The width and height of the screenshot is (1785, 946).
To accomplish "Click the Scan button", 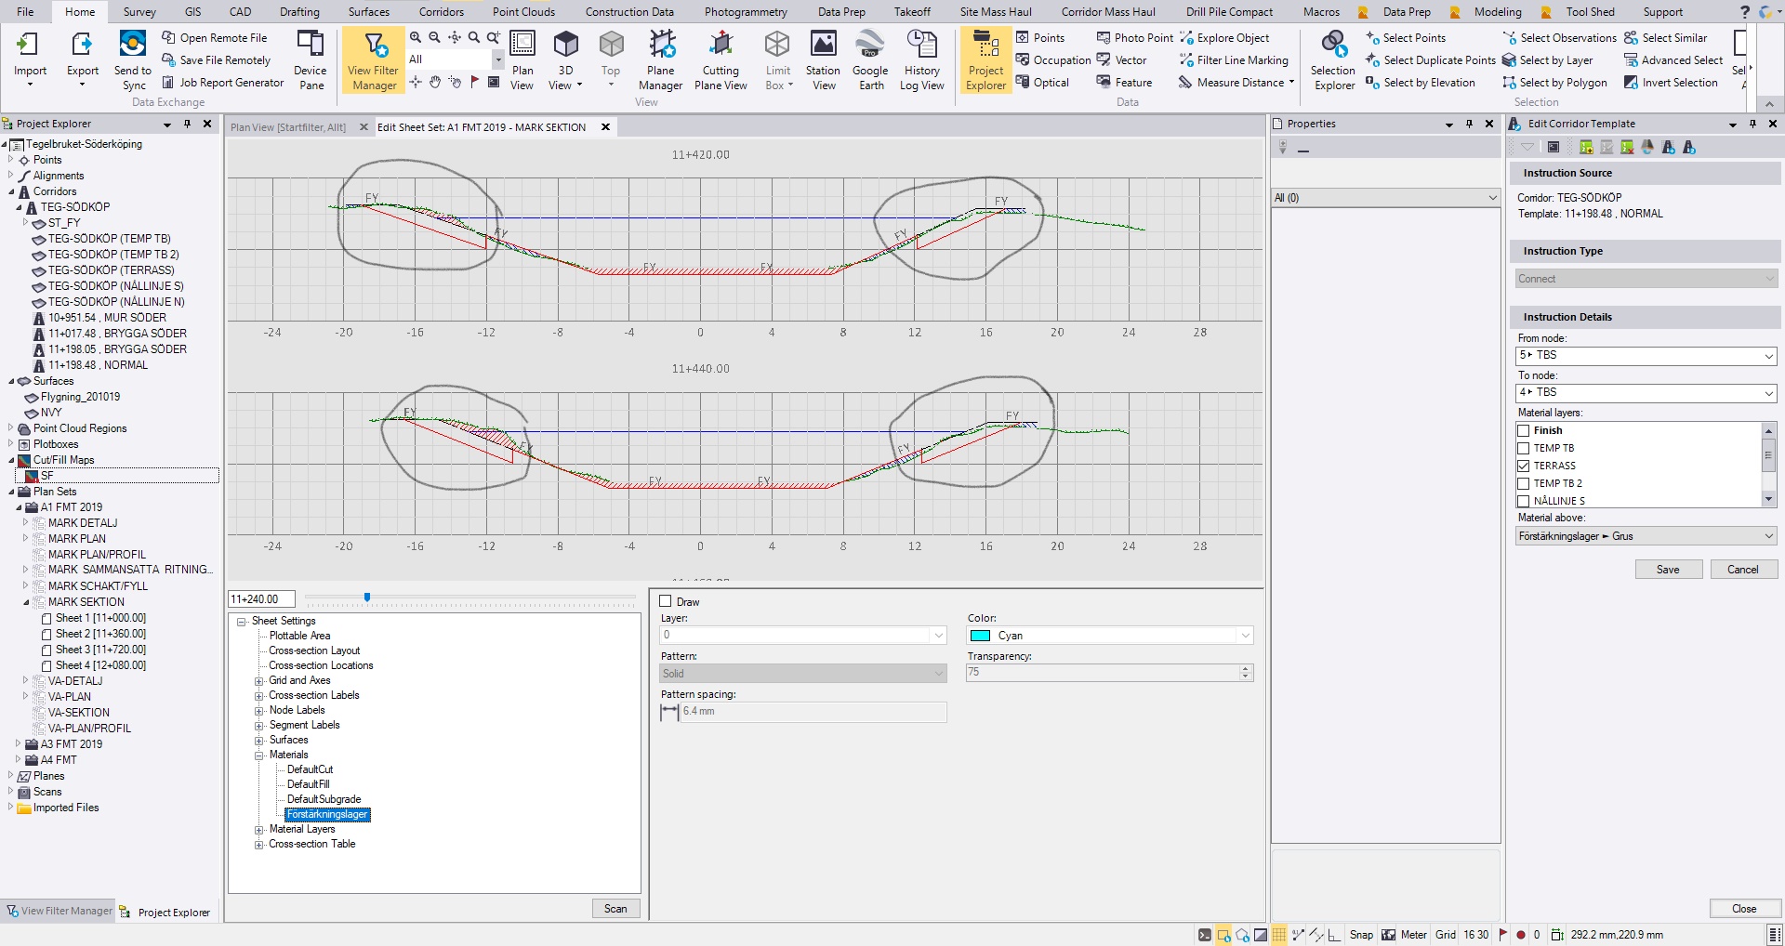I will tap(615, 909).
